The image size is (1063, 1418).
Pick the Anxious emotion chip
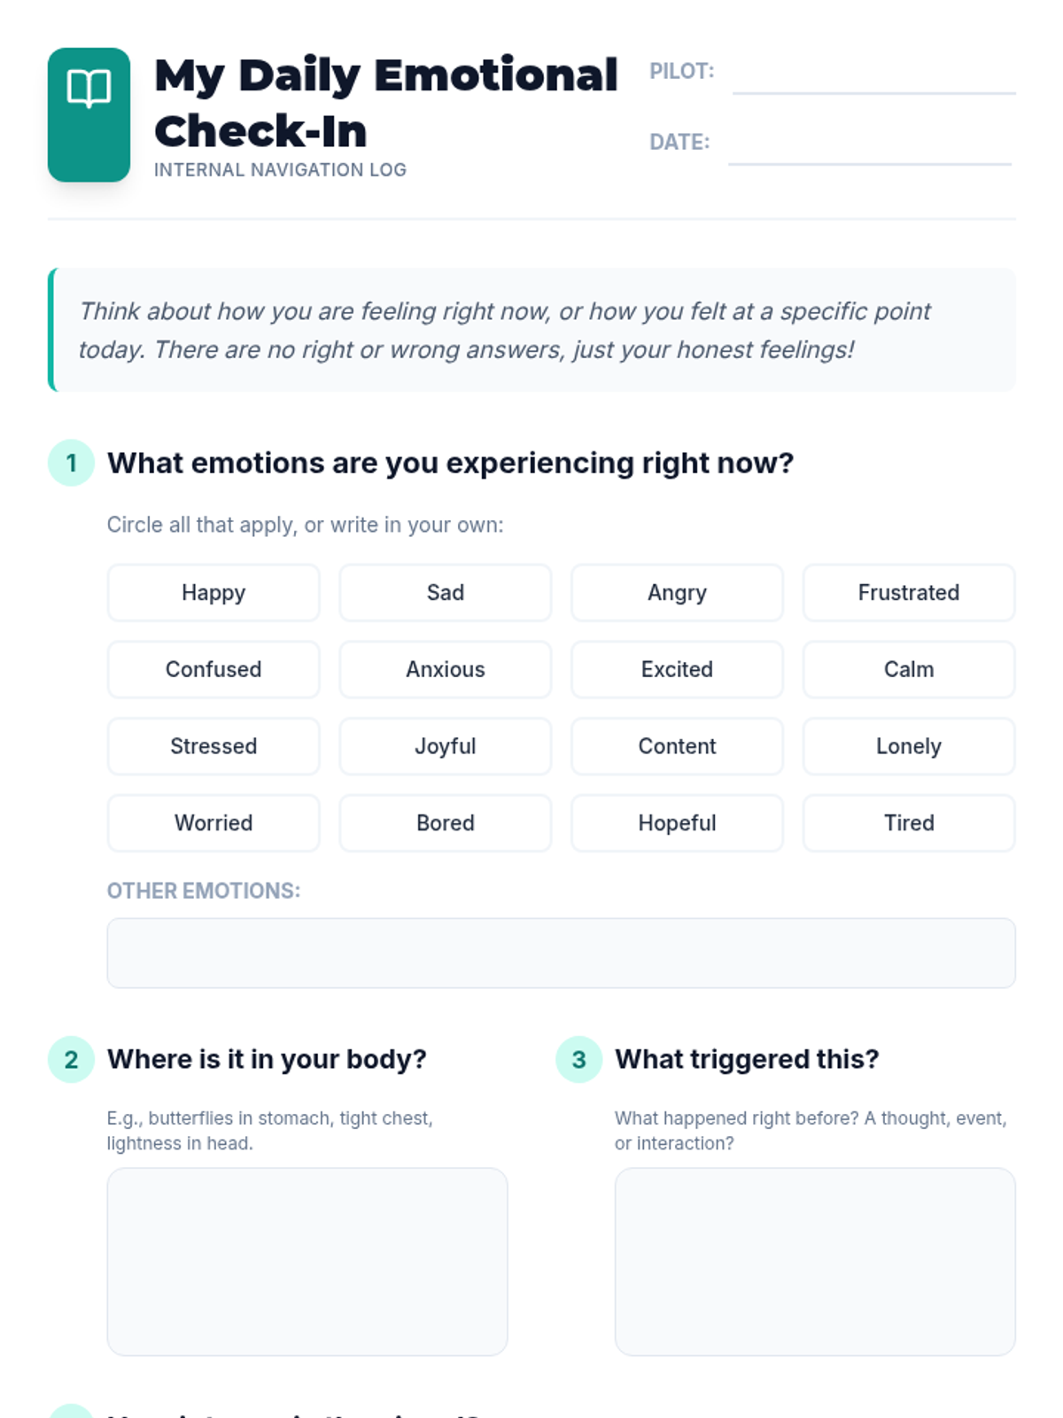pos(445,670)
